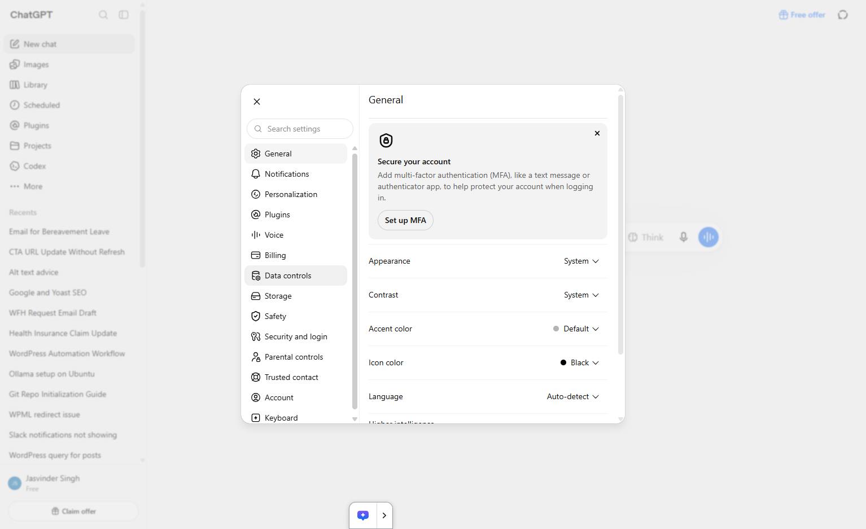Image resolution: width=866 pixels, height=529 pixels.
Task: Click the microphone dictation icon
Action: (x=684, y=237)
